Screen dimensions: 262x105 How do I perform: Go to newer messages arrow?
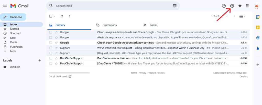(227, 16)
